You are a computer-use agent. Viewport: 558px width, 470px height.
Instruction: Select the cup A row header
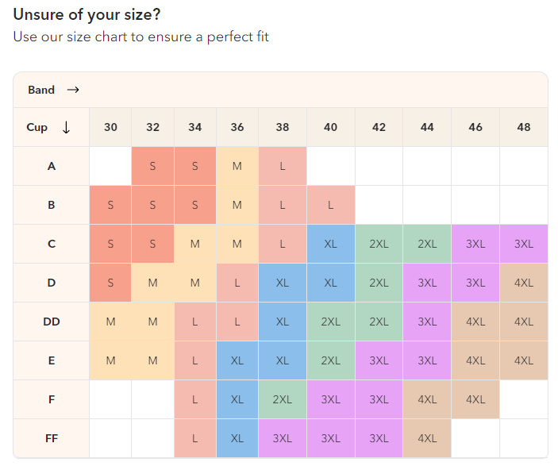(x=52, y=166)
